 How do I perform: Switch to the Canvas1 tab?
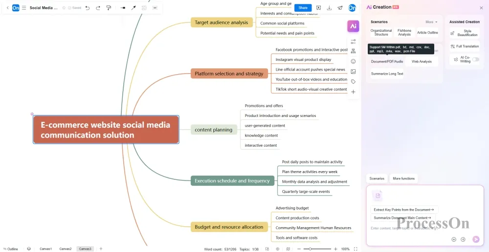[x=45, y=249]
